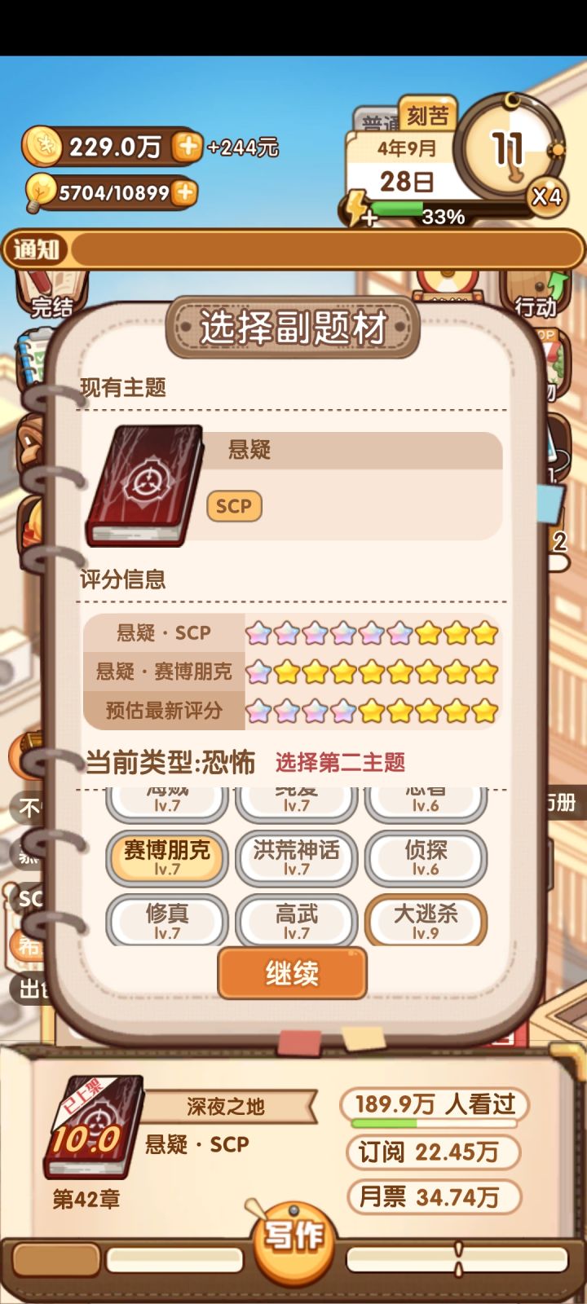Select the 赛博朋克 sub-theme option
This screenshot has width=587, height=1304.
pyautogui.click(x=167, y=857)
